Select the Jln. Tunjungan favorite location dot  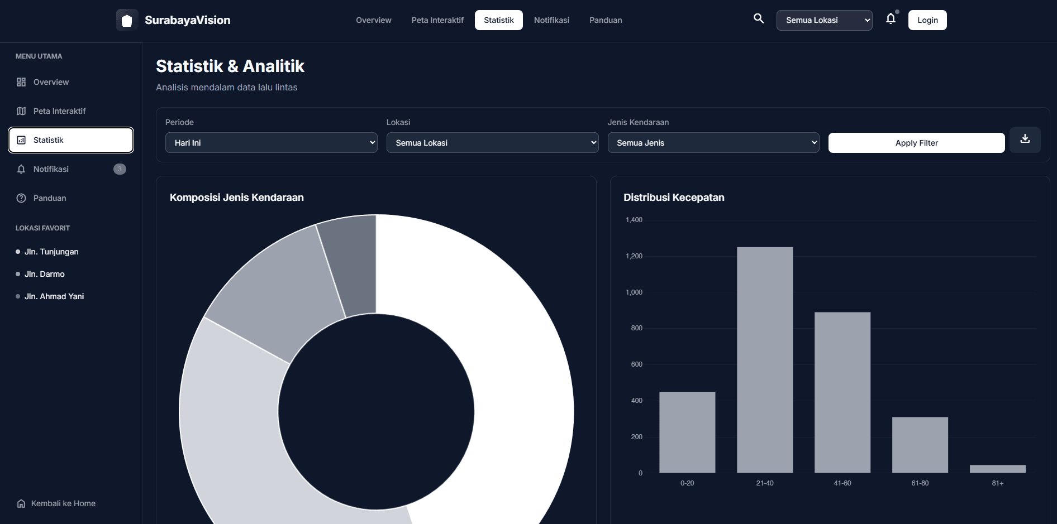coord(18,251)
